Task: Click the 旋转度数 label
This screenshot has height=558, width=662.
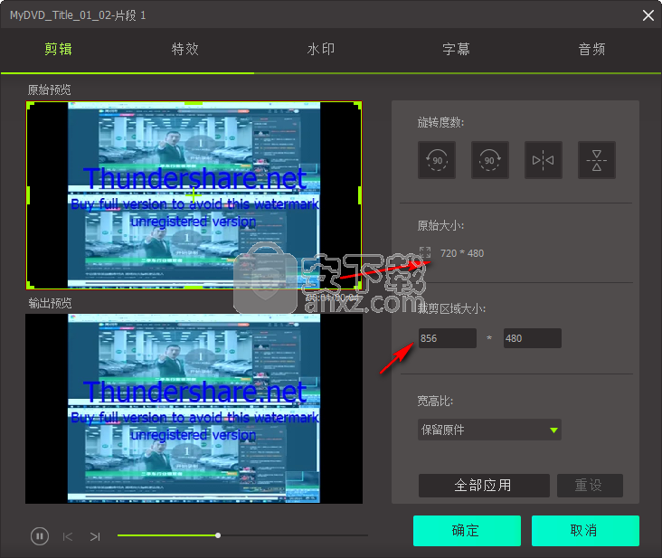Action: click(x=440, y=122)
